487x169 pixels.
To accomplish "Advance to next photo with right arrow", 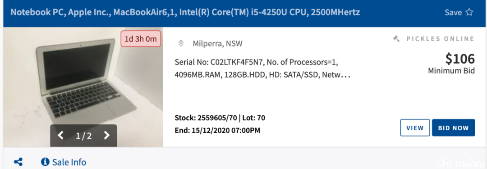I will 106,135.
